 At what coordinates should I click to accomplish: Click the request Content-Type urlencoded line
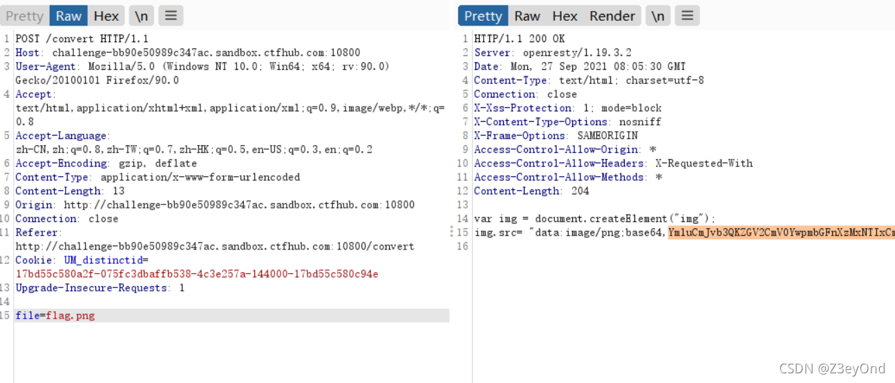(x=158, y=177)
